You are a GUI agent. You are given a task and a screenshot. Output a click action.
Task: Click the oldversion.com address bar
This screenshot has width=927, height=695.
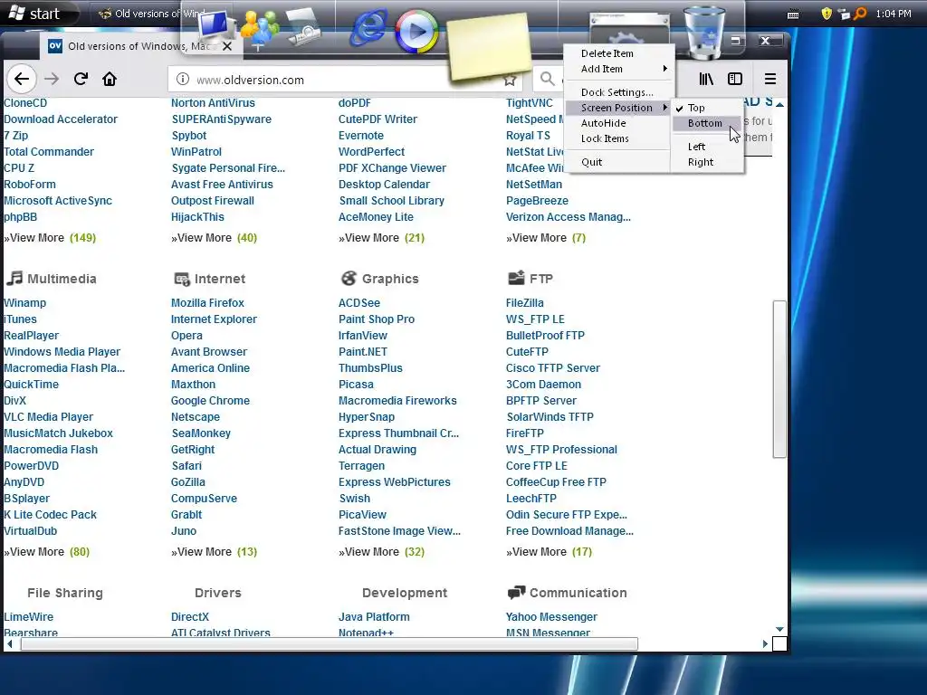[x=343, y=80]
